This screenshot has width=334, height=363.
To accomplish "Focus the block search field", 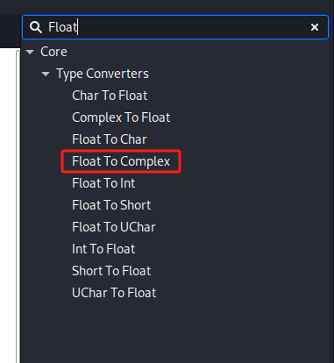I will click(x=175, y=27).
